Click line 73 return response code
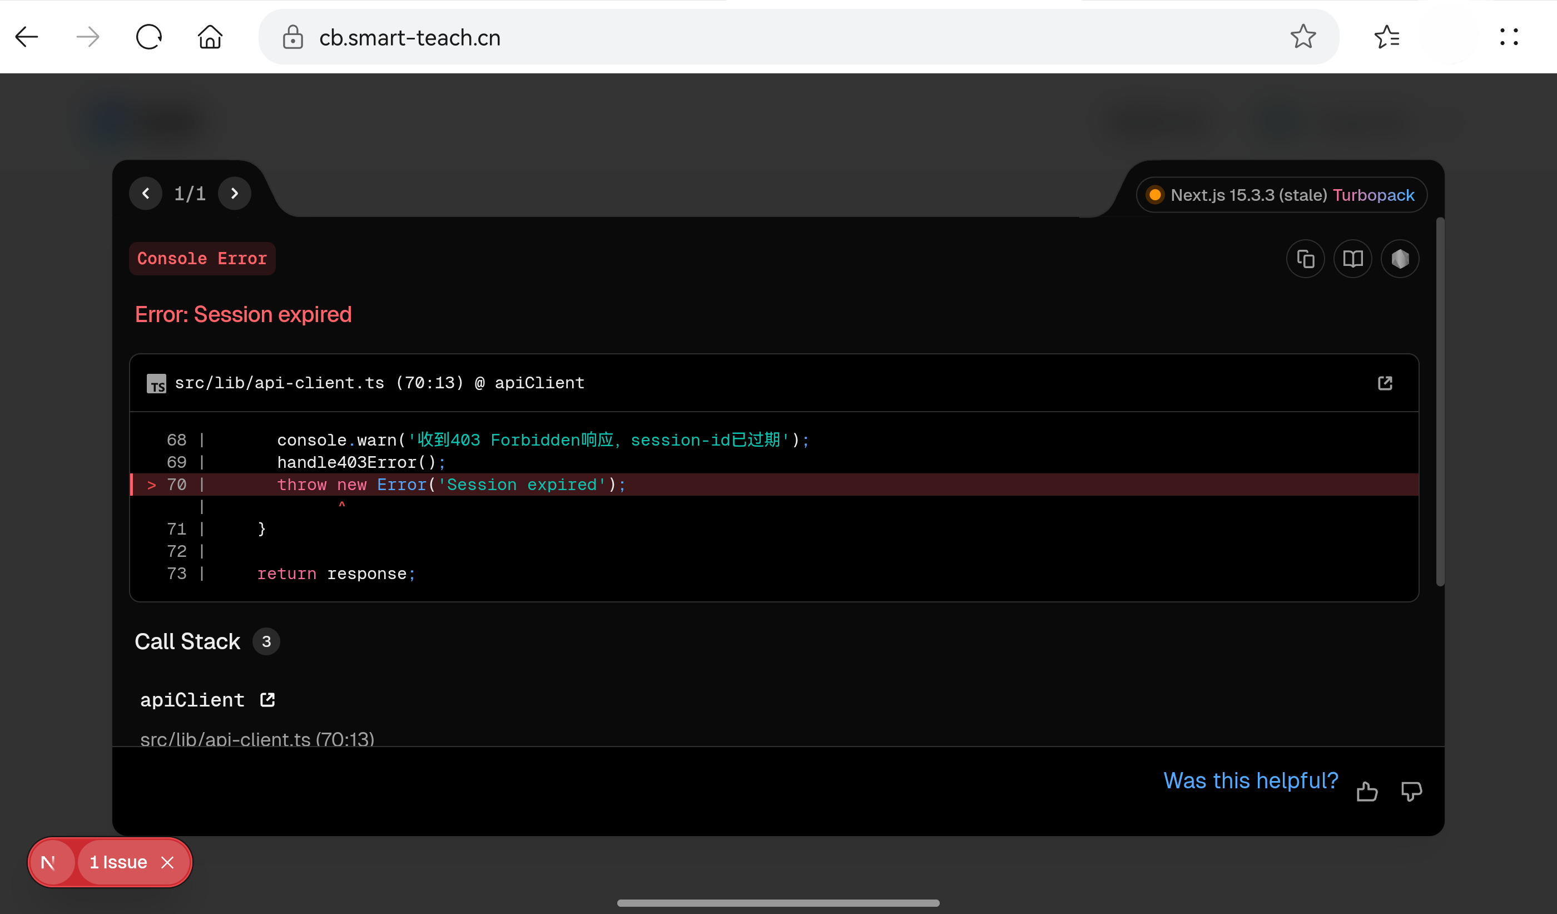Image resolution: width=1557 pixels, height=914 pixels. click(x=337, y=574)
